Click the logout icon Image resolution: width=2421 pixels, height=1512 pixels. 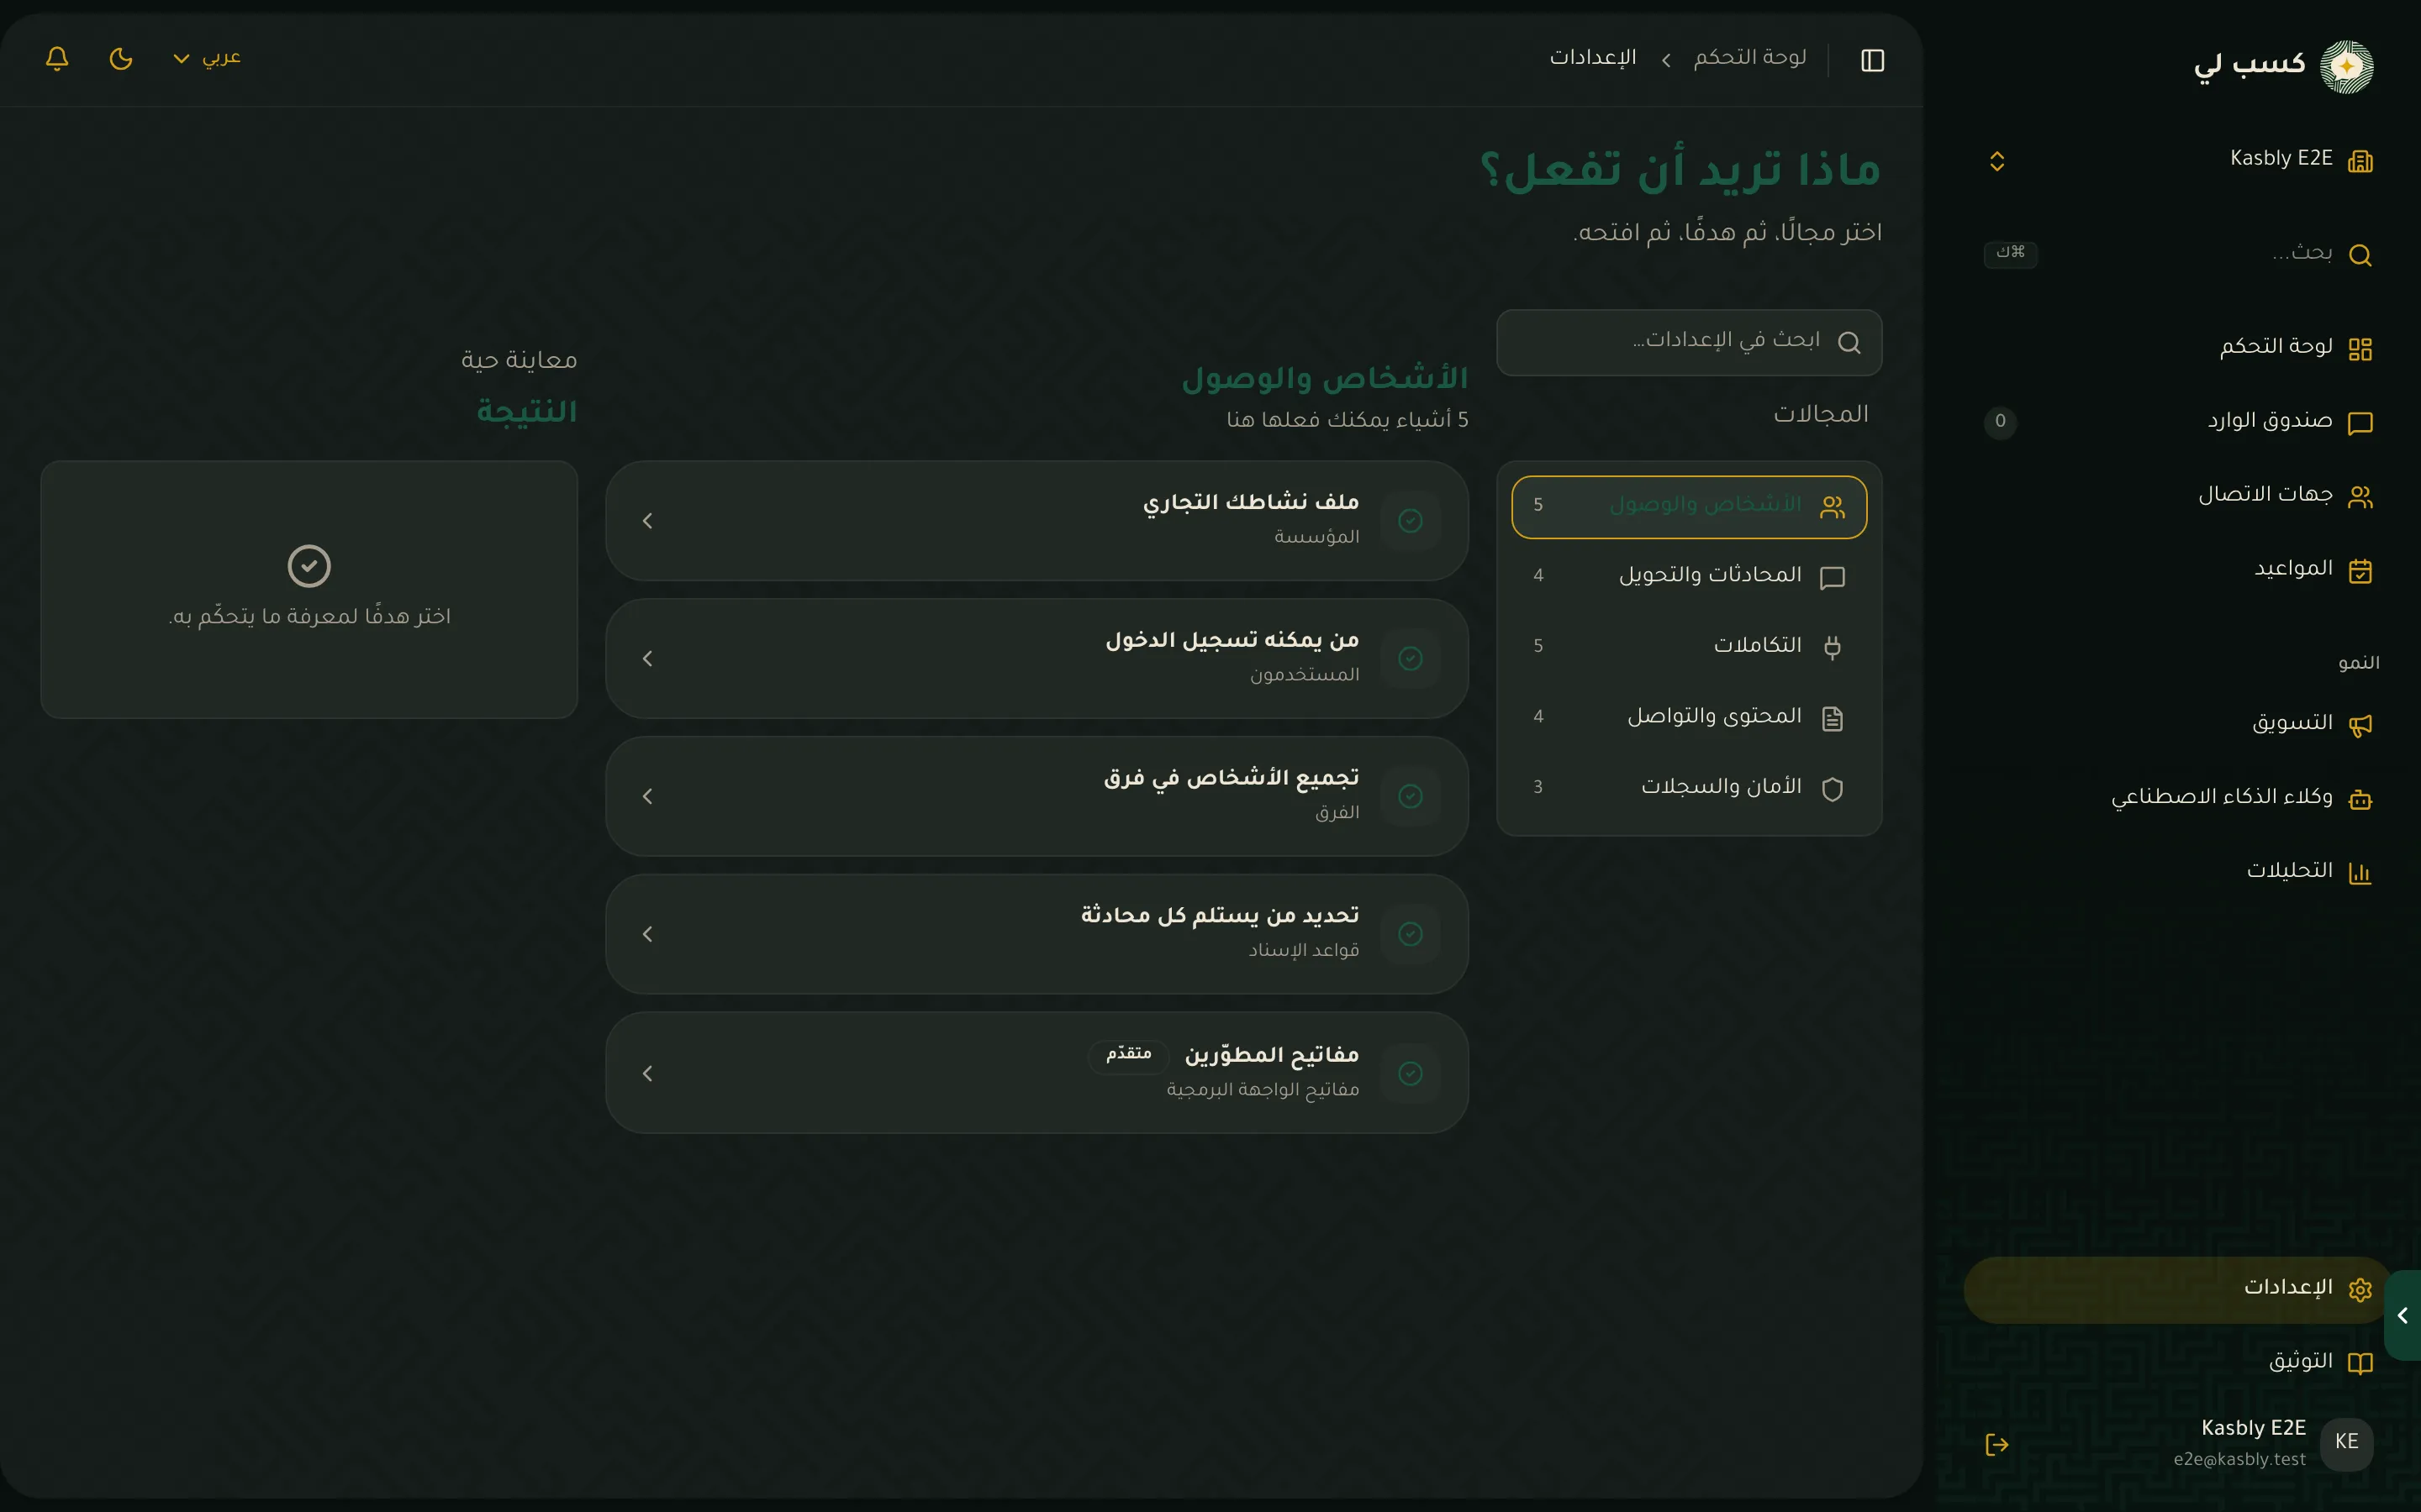click(1996, 1444)
